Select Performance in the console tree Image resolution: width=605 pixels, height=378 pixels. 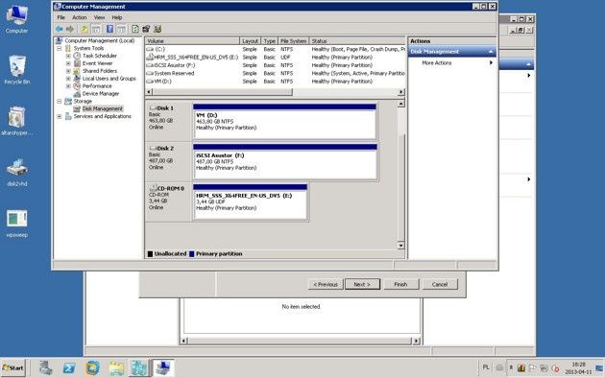(x=97, y=86)
